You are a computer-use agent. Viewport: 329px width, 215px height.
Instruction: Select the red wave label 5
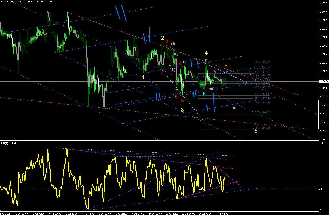coord(182,100)
